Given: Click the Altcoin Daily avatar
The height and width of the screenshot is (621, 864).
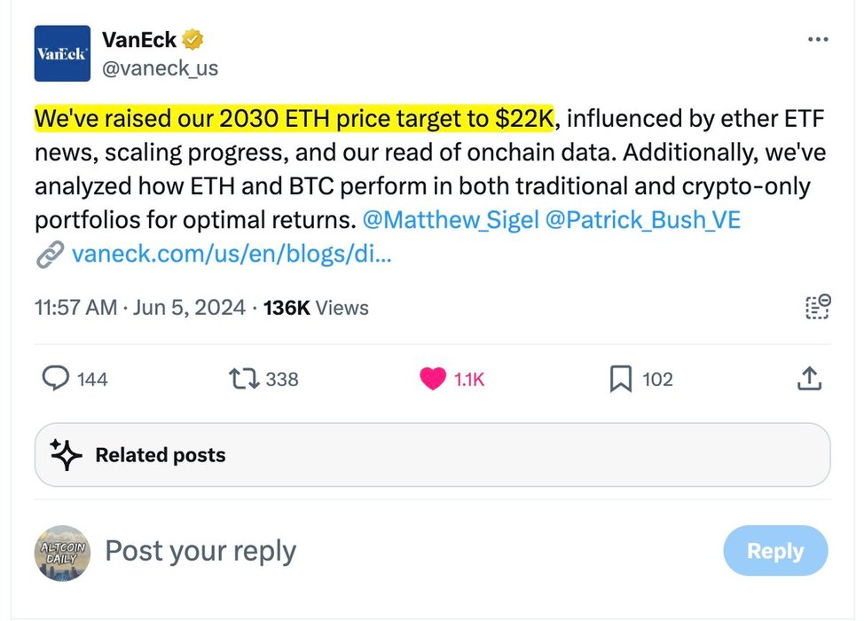Looking at the screenshot, I should tap(62, 554).
